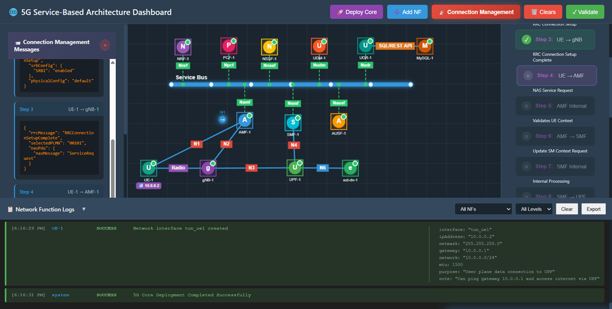Click the UE-1 user equipment icon

pyautogui.click(x=148, y=168)
